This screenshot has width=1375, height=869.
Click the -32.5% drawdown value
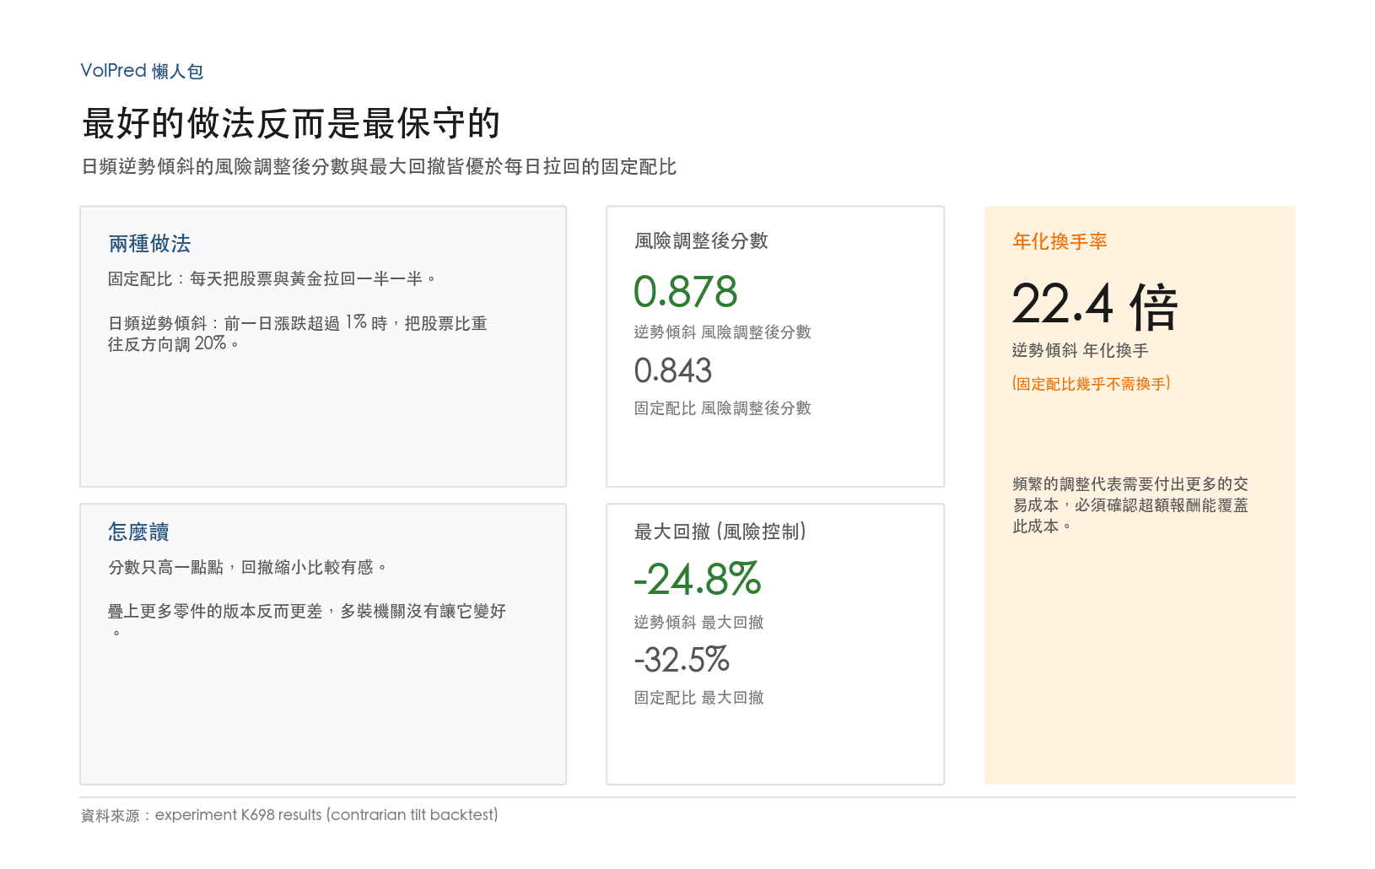tap(682, 660)
